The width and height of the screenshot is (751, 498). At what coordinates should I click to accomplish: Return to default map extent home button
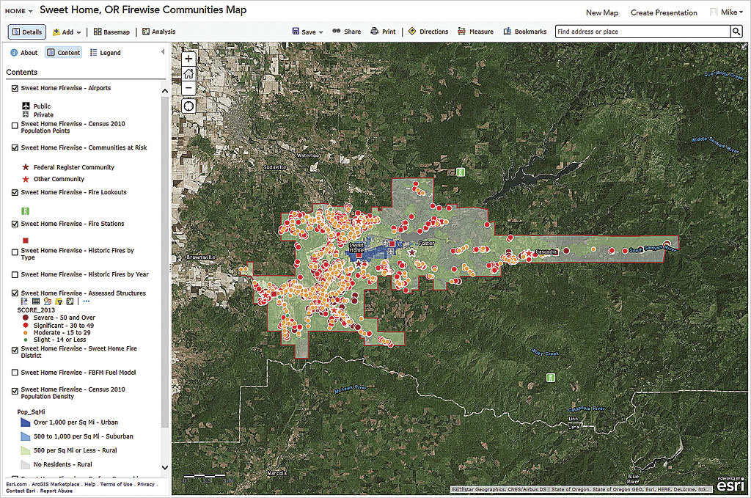click(188, 73)
